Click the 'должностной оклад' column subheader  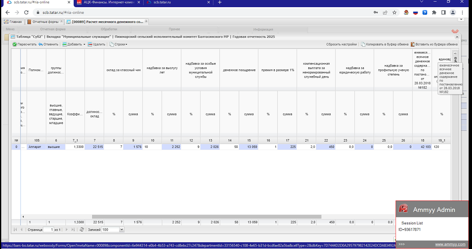coord(94,114)
